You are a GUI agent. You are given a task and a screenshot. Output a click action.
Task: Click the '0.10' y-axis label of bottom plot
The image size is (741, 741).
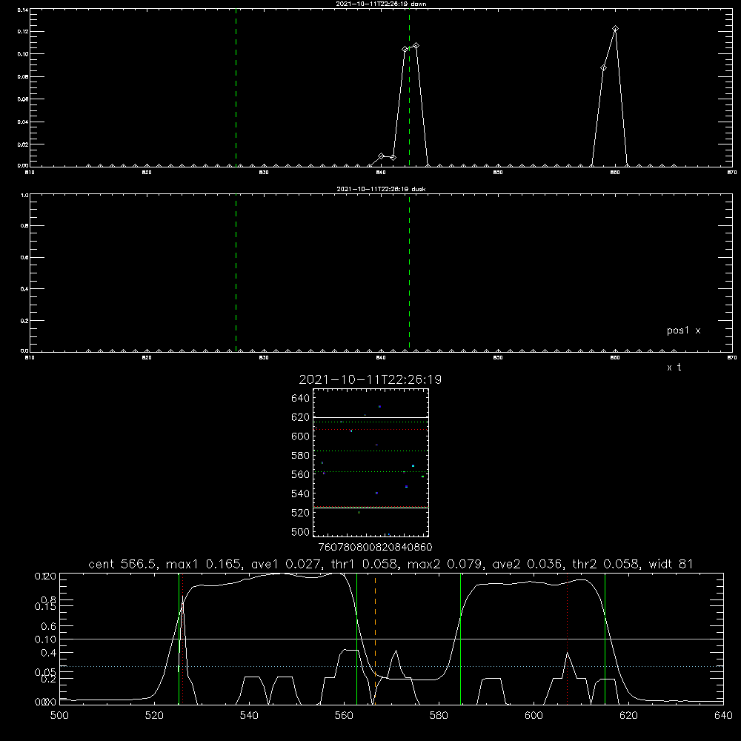pos(45,639)
